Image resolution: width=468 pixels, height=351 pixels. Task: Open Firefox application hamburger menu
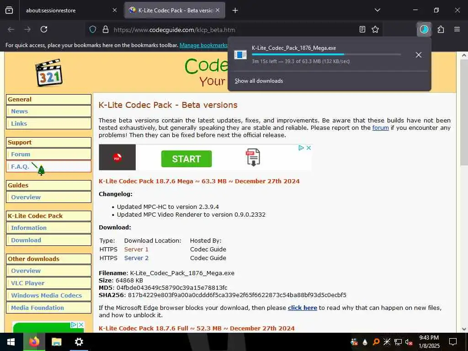coord(457,29)
